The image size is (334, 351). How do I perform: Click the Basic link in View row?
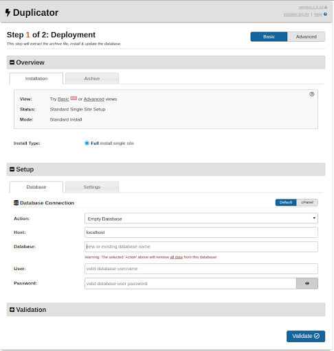tap(63, 99)
